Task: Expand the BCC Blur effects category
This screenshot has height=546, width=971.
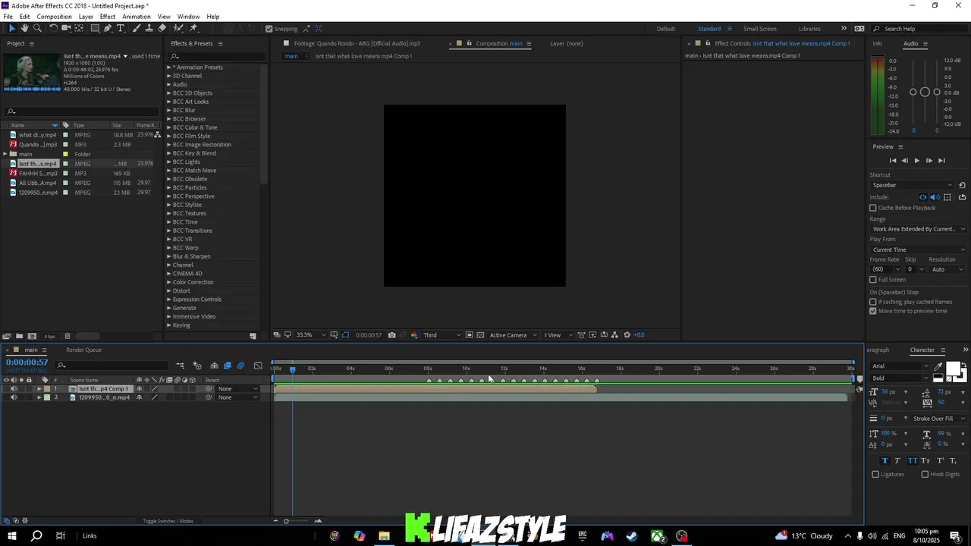Action: pyautogui.click(x=169, y=110)
